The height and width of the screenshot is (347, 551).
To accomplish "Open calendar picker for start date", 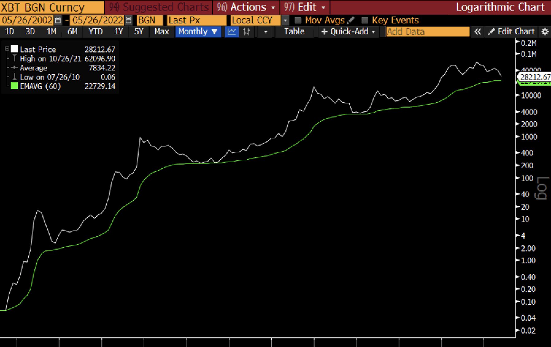I will pos(58,21).
